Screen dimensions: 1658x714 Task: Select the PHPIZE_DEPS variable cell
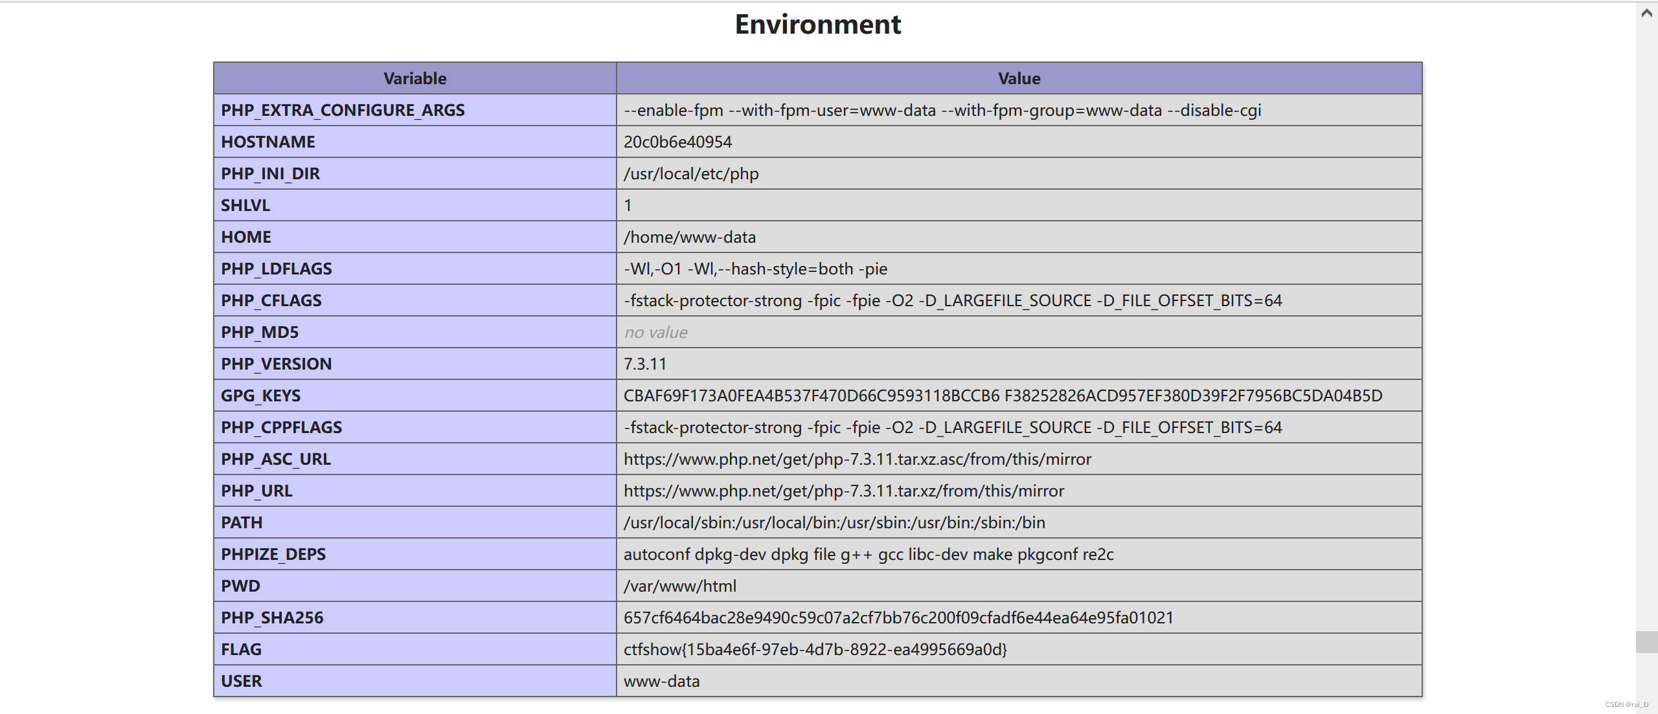(x=414, y=554)
